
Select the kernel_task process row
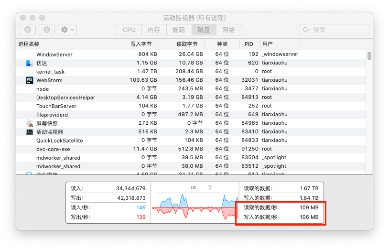[50, 72]
